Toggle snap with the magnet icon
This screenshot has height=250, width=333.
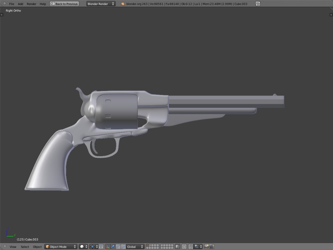pos(190,246)
